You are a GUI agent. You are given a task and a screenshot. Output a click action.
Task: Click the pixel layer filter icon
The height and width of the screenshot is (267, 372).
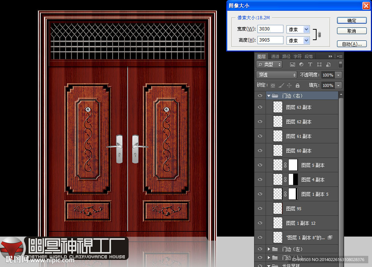click(292, 65)
